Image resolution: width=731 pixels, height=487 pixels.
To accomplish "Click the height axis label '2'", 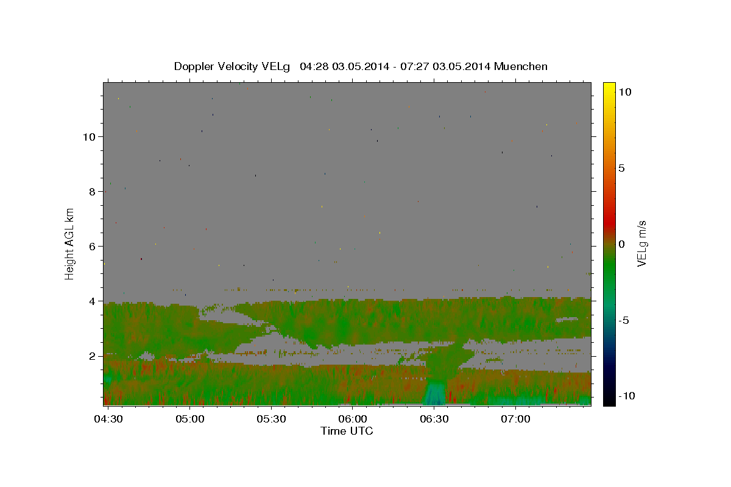I will 91,356.
